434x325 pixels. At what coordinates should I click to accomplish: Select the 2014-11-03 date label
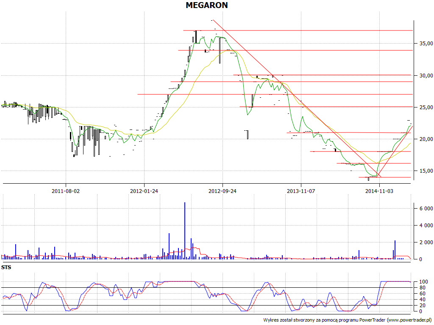pos(379,191)
